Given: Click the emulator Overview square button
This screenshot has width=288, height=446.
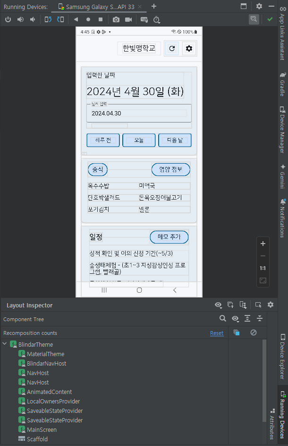Looking at the screenshot, I should [x=101, y=19].
